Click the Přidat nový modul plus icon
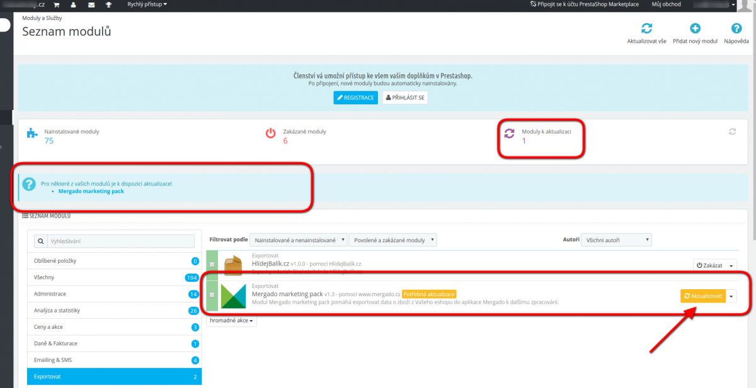The width and height of the screenshot is (756, 388). point(696,28)
